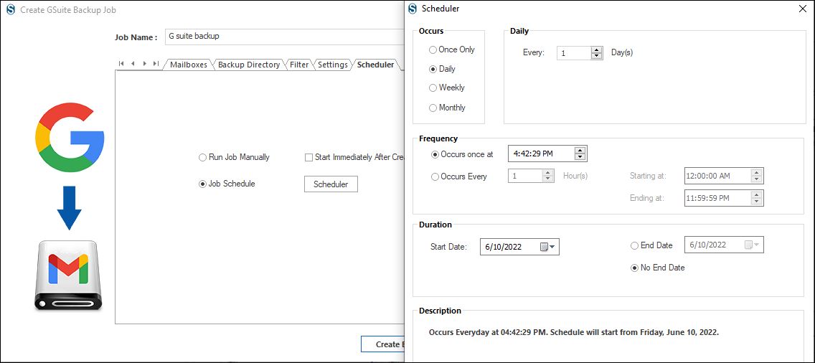Click Gmail drive backup icon
The image size is (815, 363).
(68, 275)
